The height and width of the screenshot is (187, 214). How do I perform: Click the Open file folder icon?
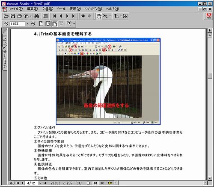coord(6,16)
